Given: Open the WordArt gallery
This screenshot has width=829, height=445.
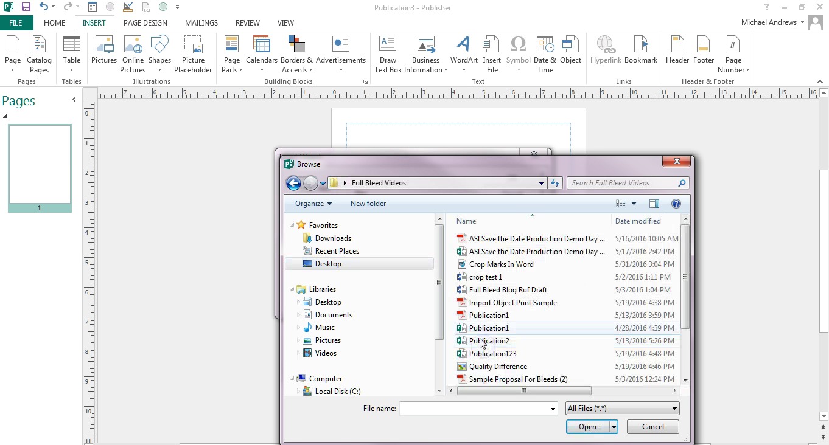Looking at the screenshot, I should tap(464, 55).
